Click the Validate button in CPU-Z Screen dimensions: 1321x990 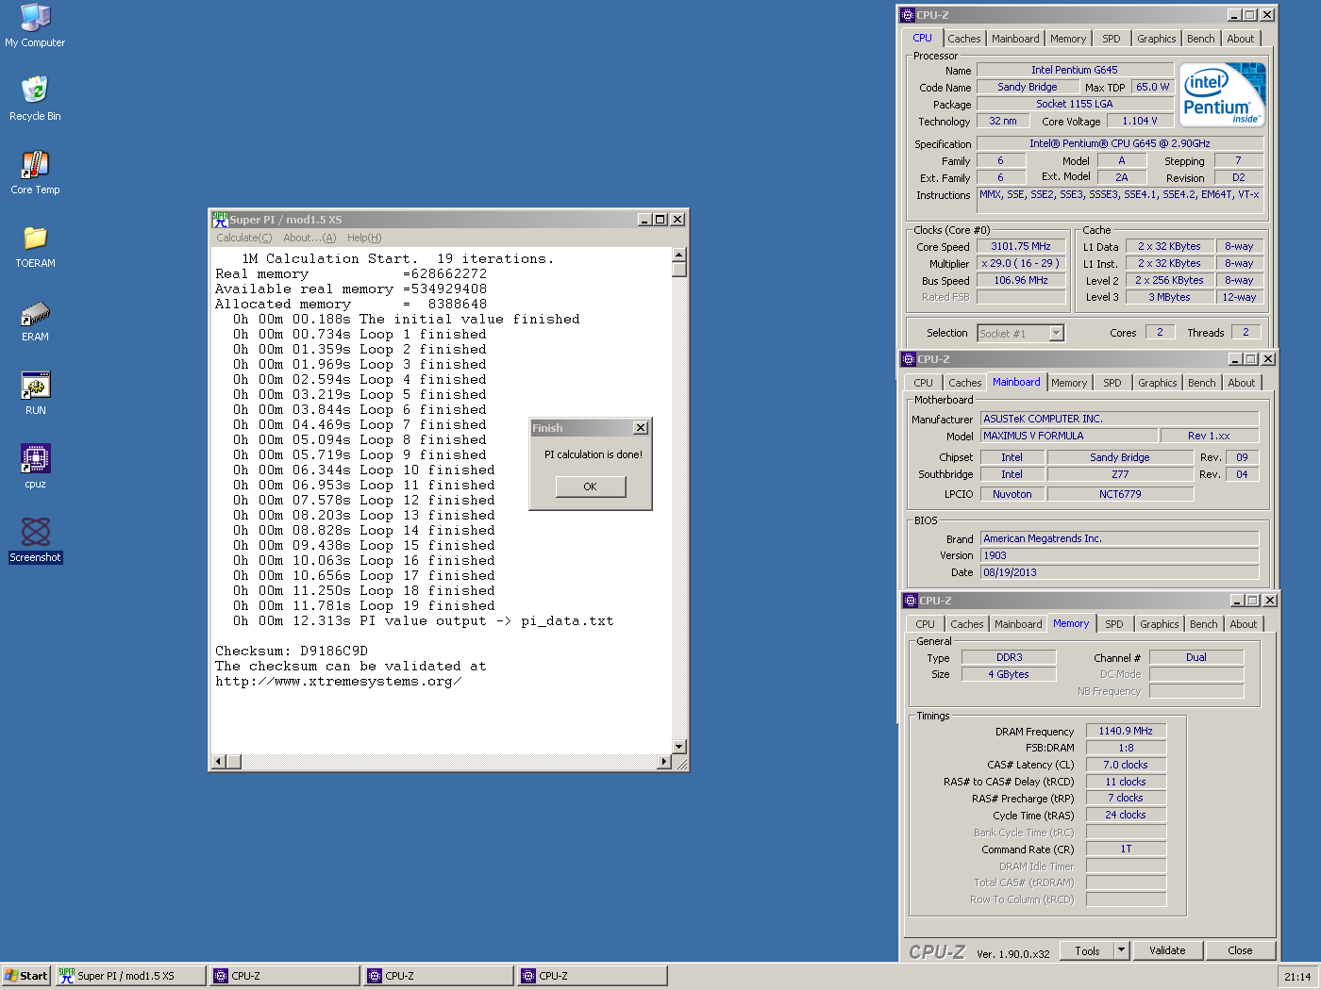pyautogui.click(x=1167, y=950)
